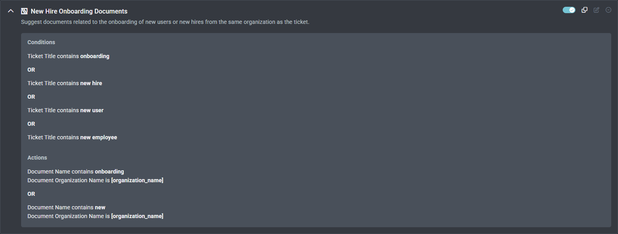Click the 'Ticket Title contains new user' condition
Image resolution: width=618 pixels, height=234 pixels.
66,110
